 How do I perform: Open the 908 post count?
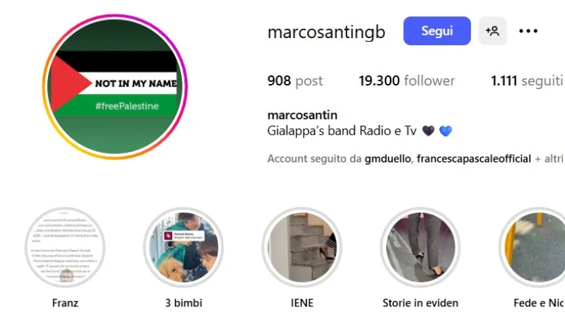[x=295, y=80]
